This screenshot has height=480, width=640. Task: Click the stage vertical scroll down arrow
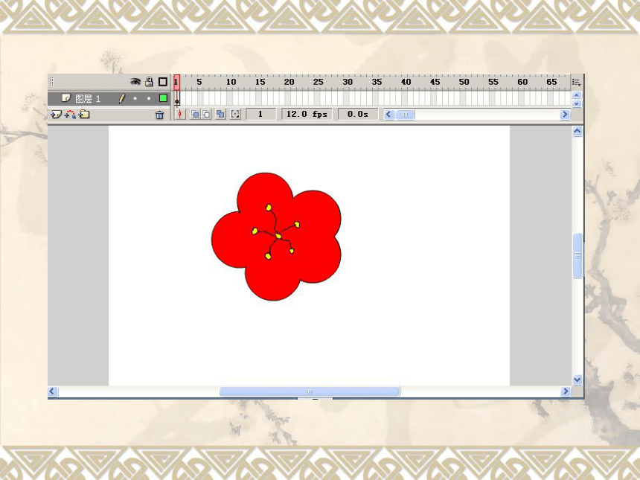click(577, 380)
